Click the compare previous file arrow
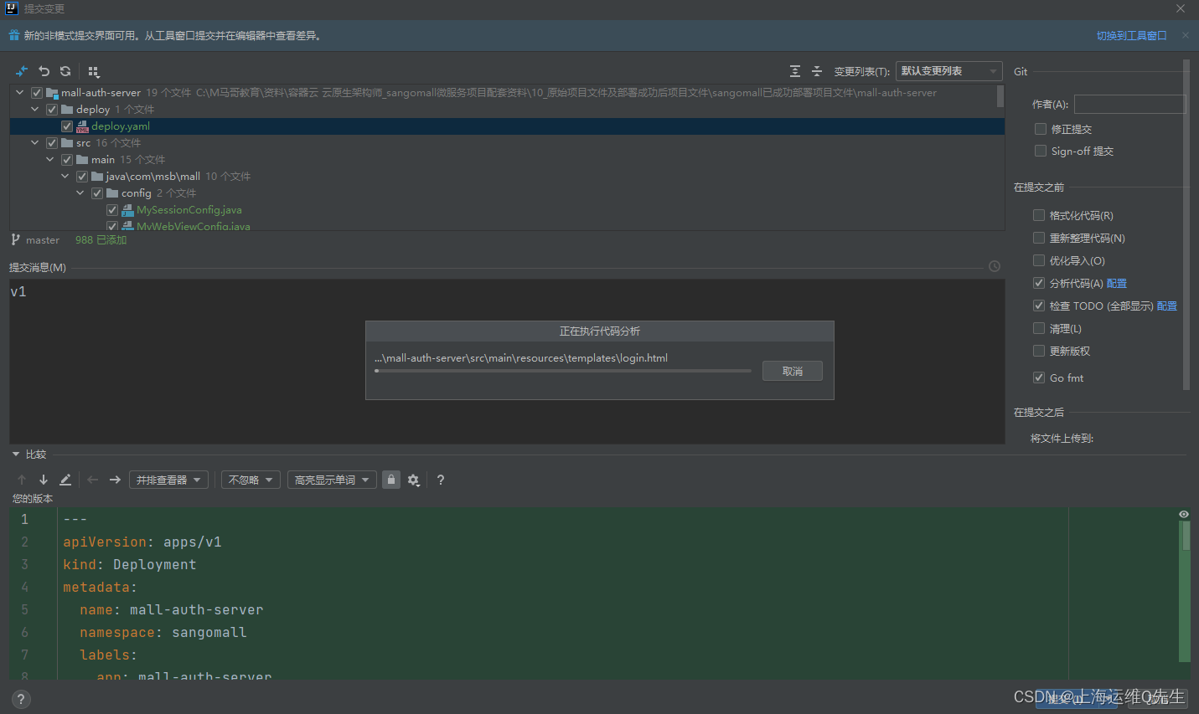 (x=93, y=480)
